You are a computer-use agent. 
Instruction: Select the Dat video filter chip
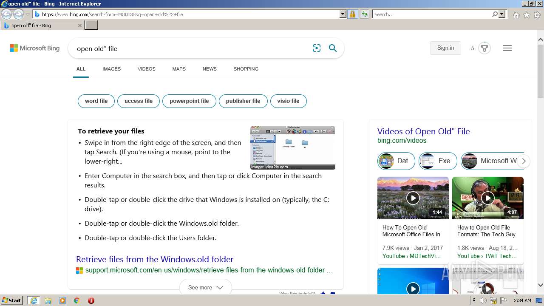[x=396, y=161]
